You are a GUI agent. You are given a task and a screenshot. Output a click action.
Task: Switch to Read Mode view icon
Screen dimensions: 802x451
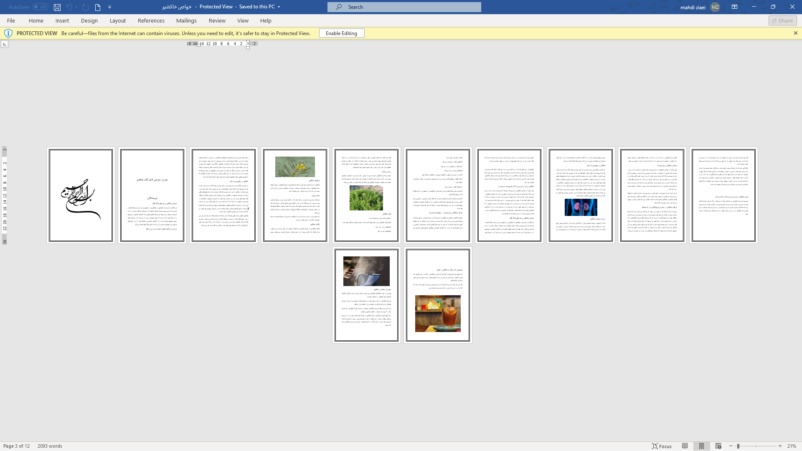point(685,446)
